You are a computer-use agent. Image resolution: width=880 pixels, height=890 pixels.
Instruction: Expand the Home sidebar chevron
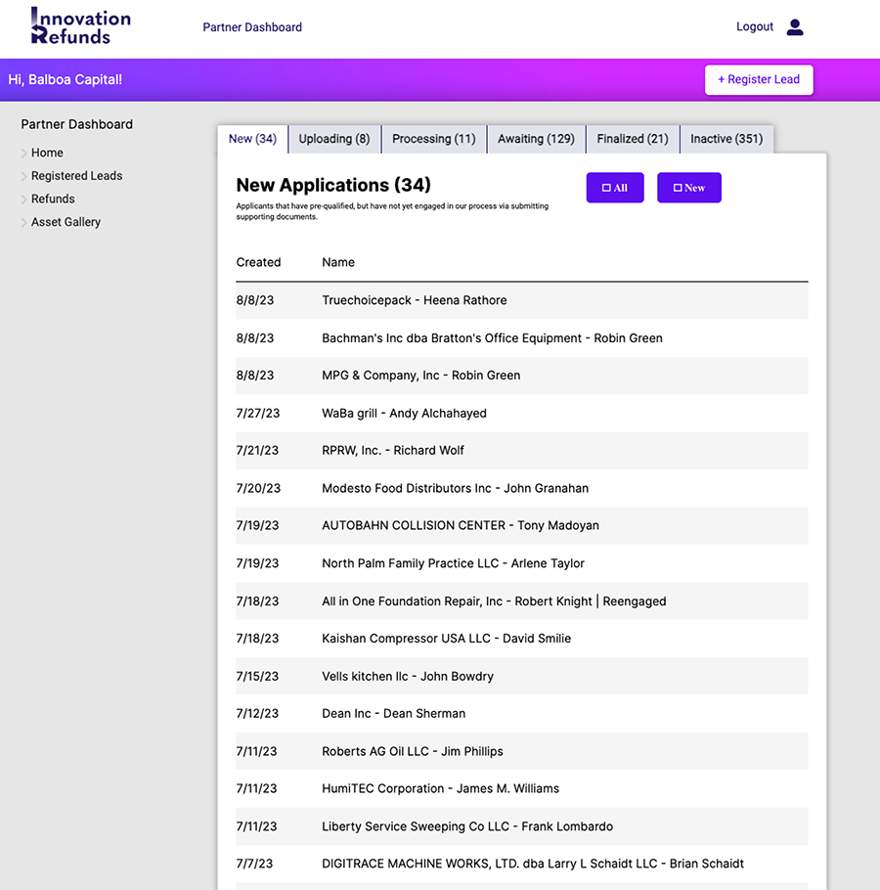[x=24, y=154]
